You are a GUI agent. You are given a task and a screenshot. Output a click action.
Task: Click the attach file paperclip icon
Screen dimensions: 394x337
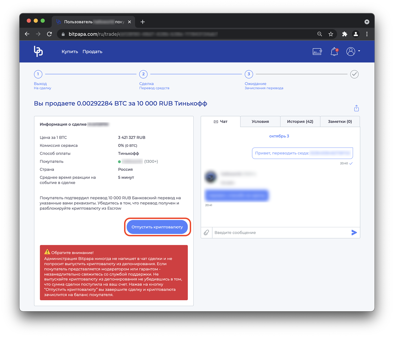pos(206,232)
